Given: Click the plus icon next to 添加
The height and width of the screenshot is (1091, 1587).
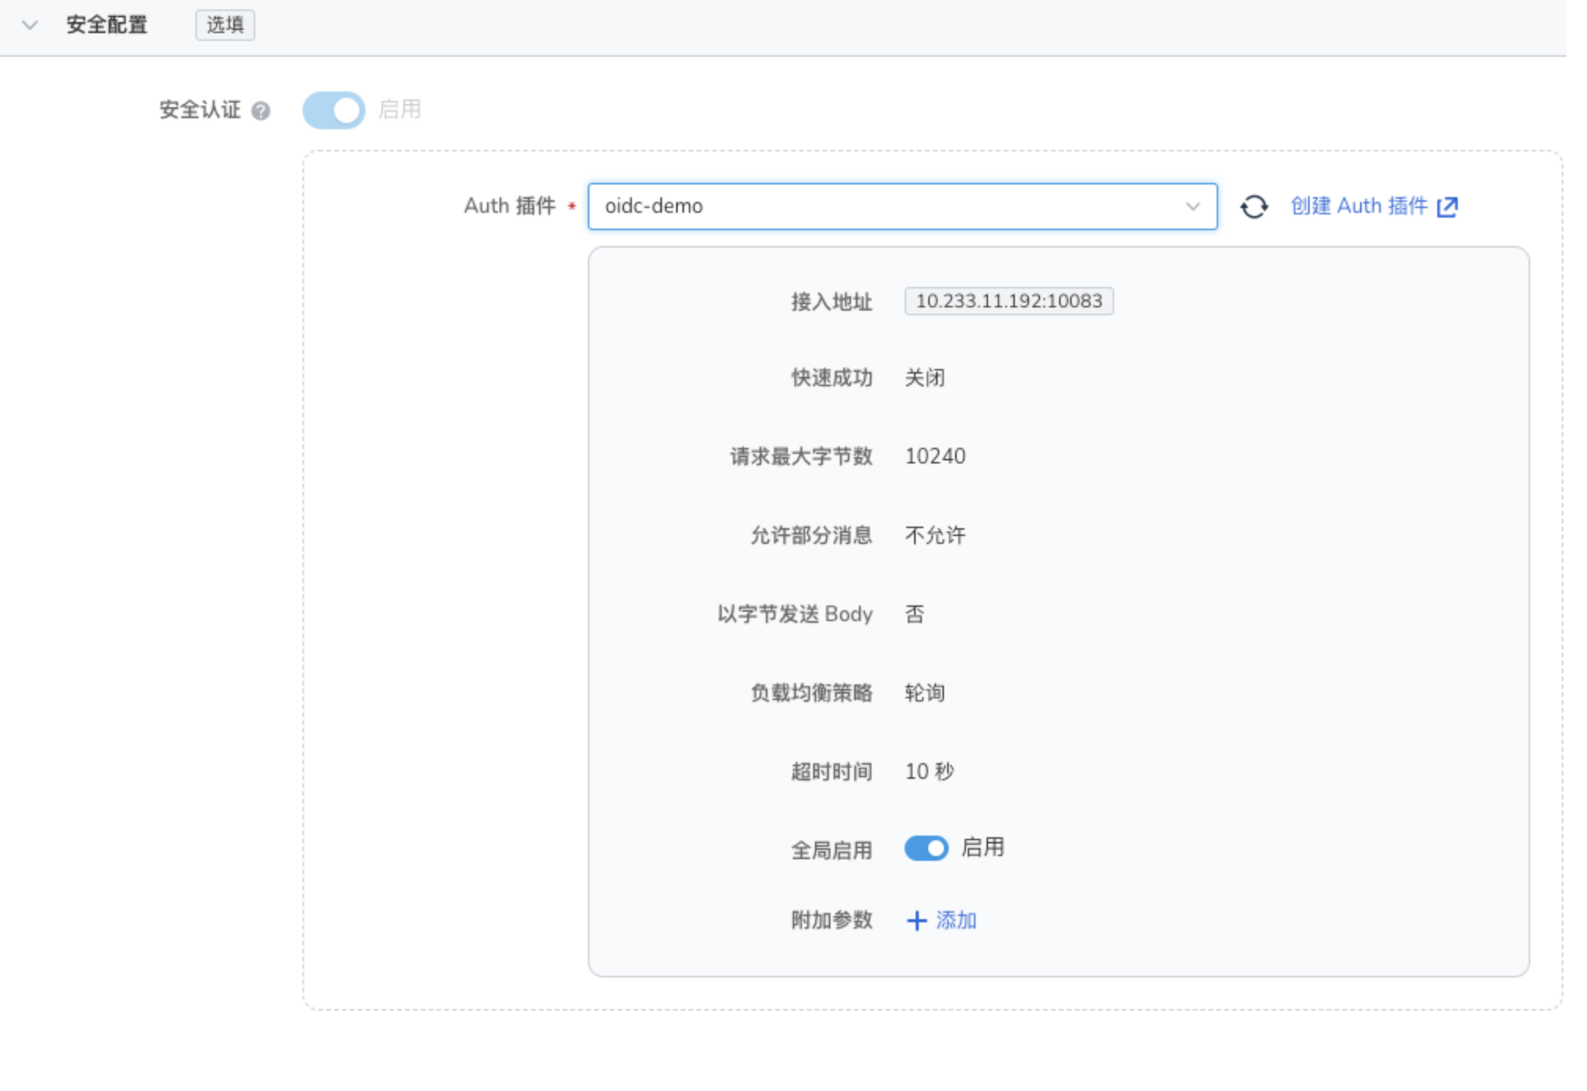Looking at the screenshot, I should pos(916,921).
